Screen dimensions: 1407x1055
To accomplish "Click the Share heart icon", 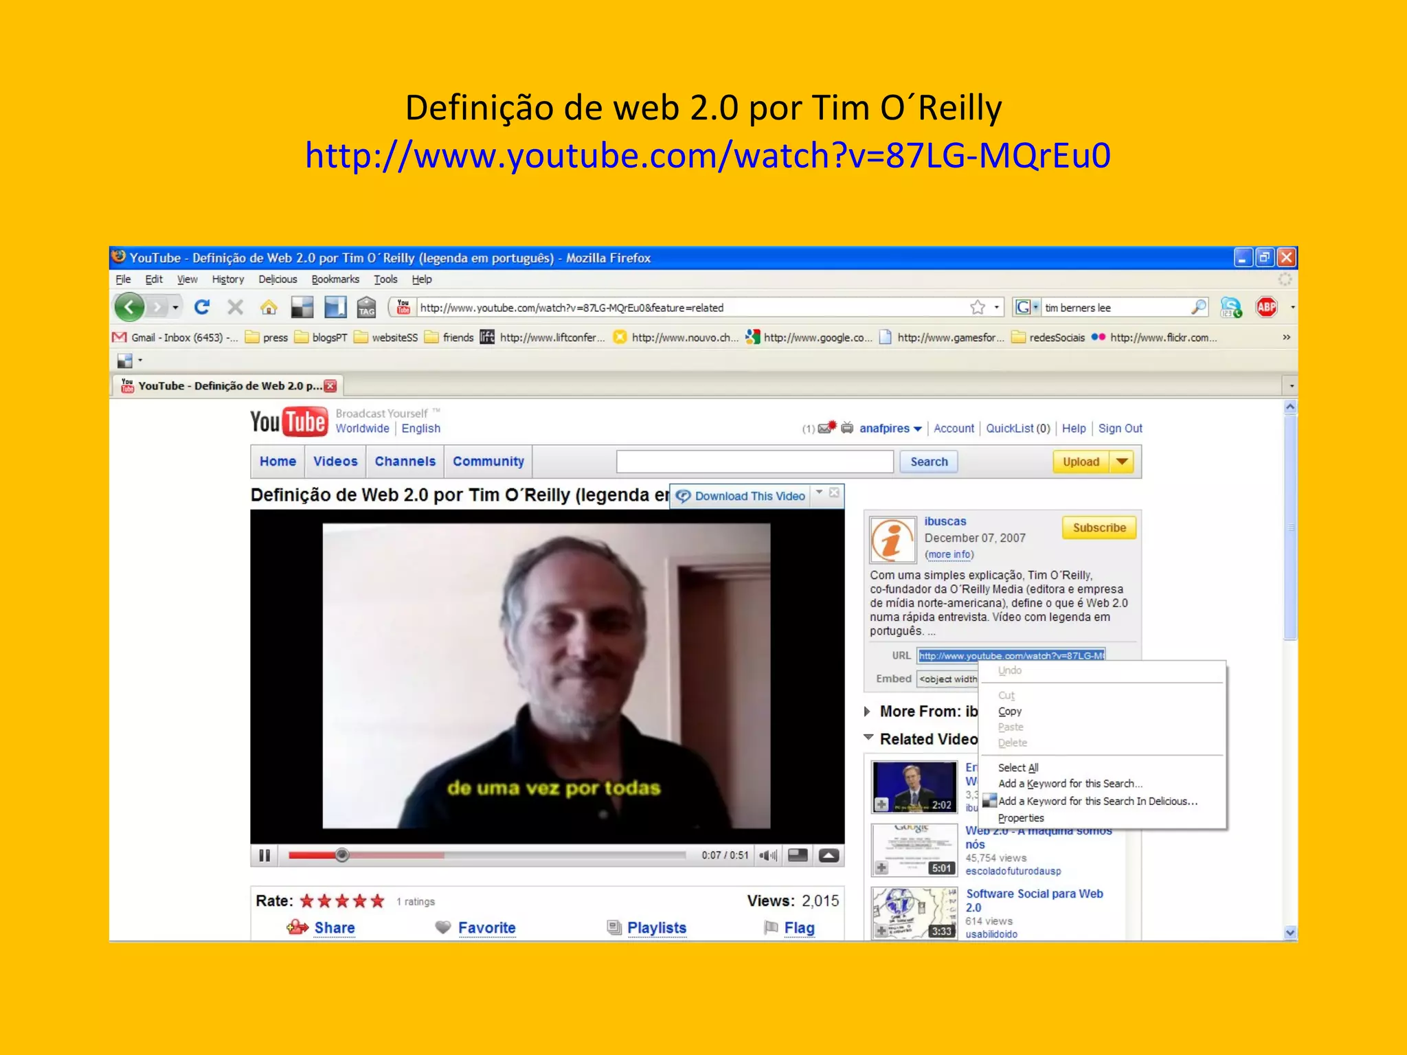I will point(297,927).
